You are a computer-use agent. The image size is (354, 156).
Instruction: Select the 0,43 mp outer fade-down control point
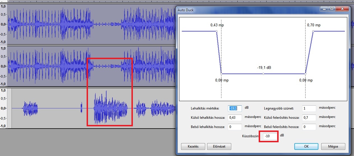point(217,31)
